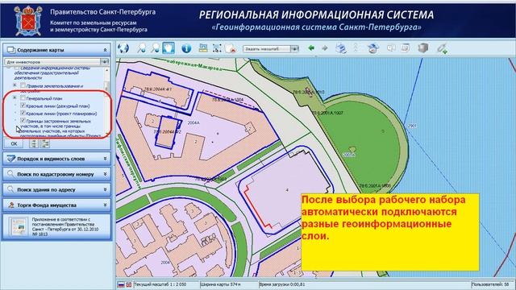Expand Поиск по кадастровому номеру chevron

(105, 174)
